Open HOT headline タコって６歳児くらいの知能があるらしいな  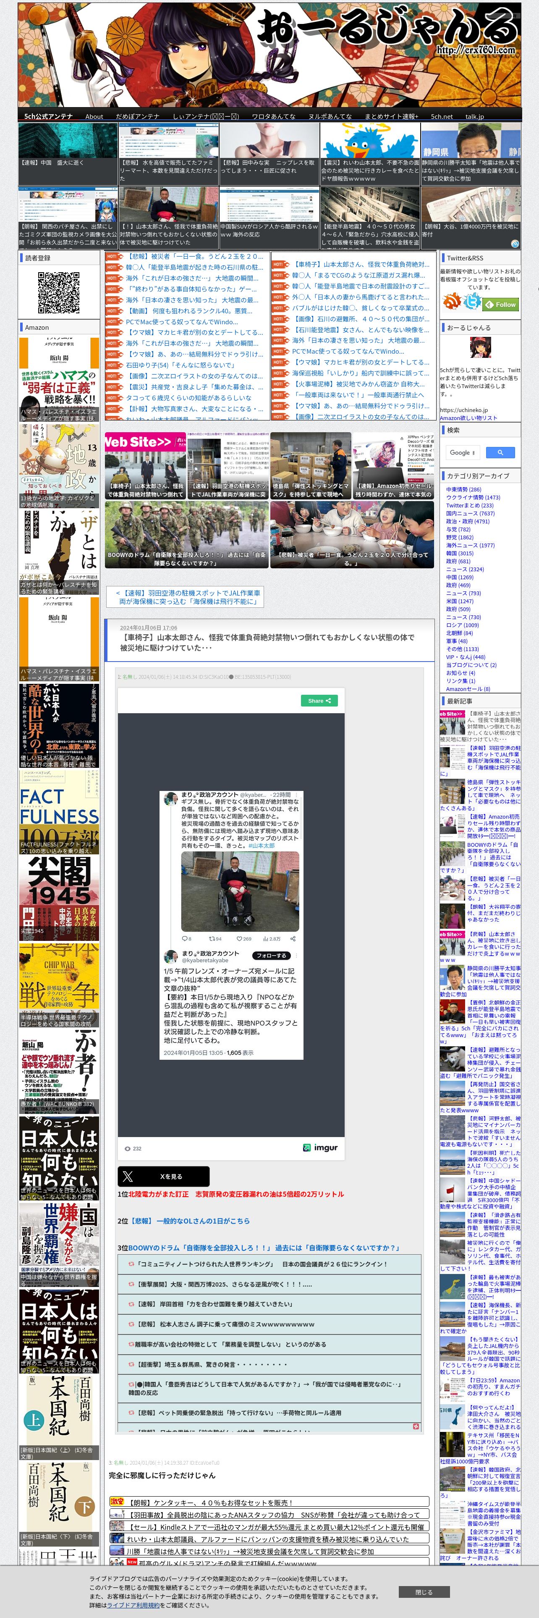[x=188, y=398]
